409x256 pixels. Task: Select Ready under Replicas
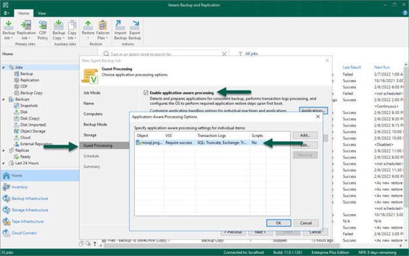(x=26, y=157)
